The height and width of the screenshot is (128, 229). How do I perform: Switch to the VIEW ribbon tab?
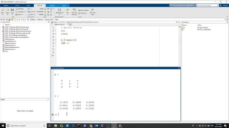point(64,6)
